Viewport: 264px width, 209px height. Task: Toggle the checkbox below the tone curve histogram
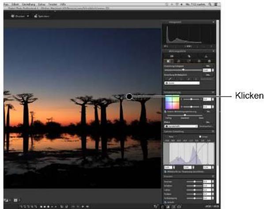pos(166,171)
